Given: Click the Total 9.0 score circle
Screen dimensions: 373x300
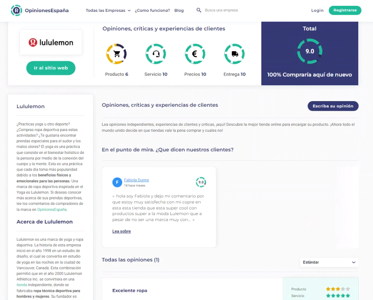Looking at the screenshot, I should 310,51.
